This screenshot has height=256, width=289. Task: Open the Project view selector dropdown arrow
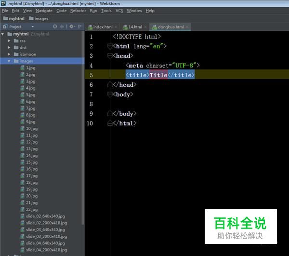(x=33, y=27)
